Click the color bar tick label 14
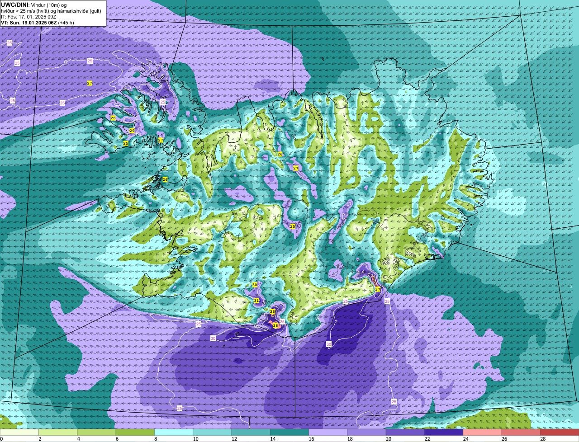 point(272,439)
